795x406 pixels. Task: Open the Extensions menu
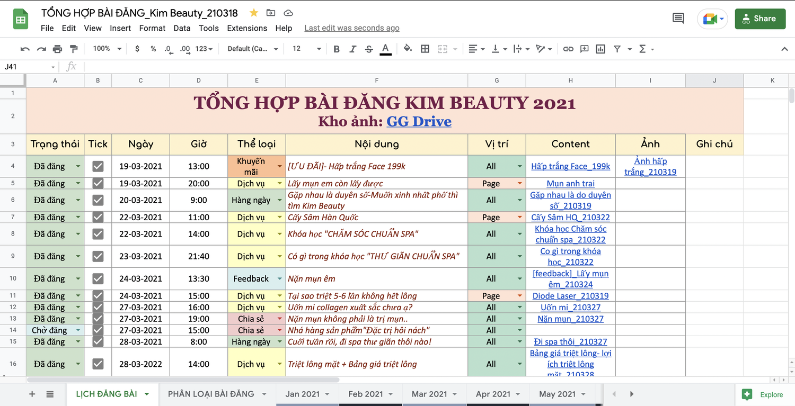[x=247, y=28]
